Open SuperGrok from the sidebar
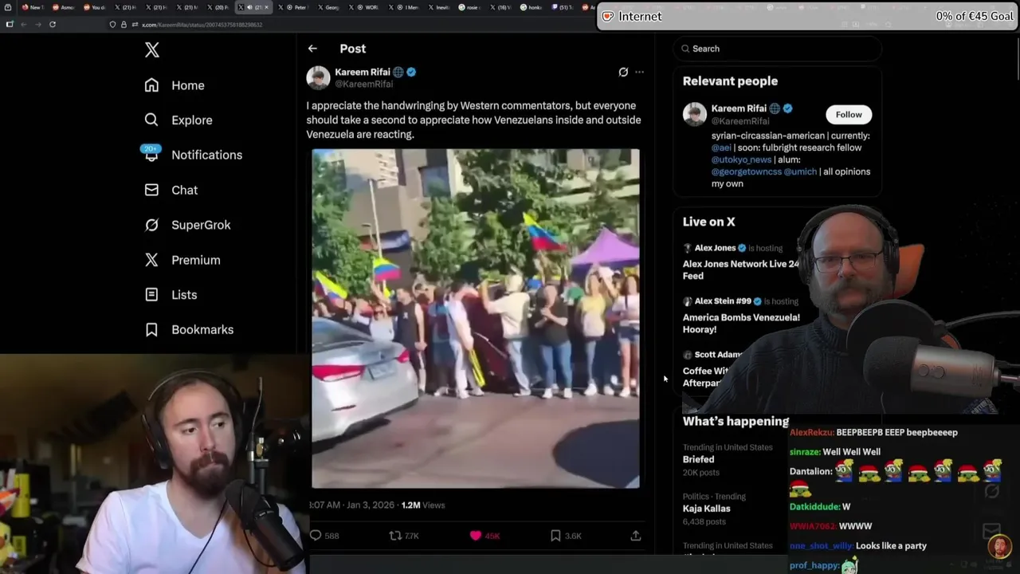 pyautogui.click(x=187, y=225)
